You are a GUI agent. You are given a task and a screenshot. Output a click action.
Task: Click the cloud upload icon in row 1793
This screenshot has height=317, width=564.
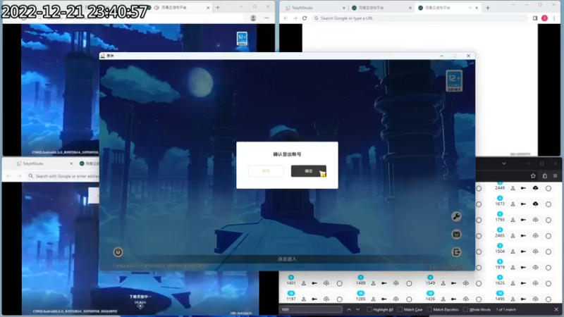(x=536, y=220)
